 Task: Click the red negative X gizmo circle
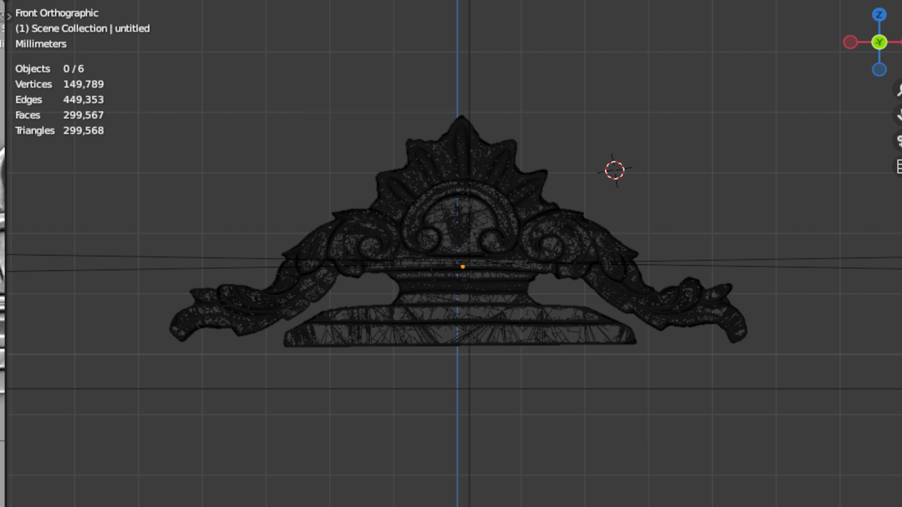coord(850,42)
